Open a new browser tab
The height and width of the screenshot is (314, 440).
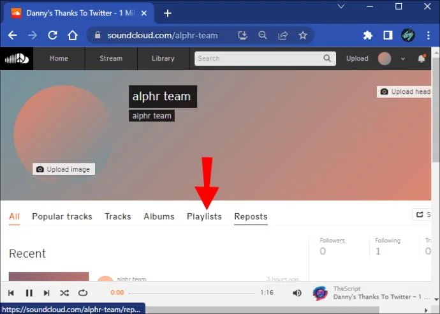tap(168, 13)
